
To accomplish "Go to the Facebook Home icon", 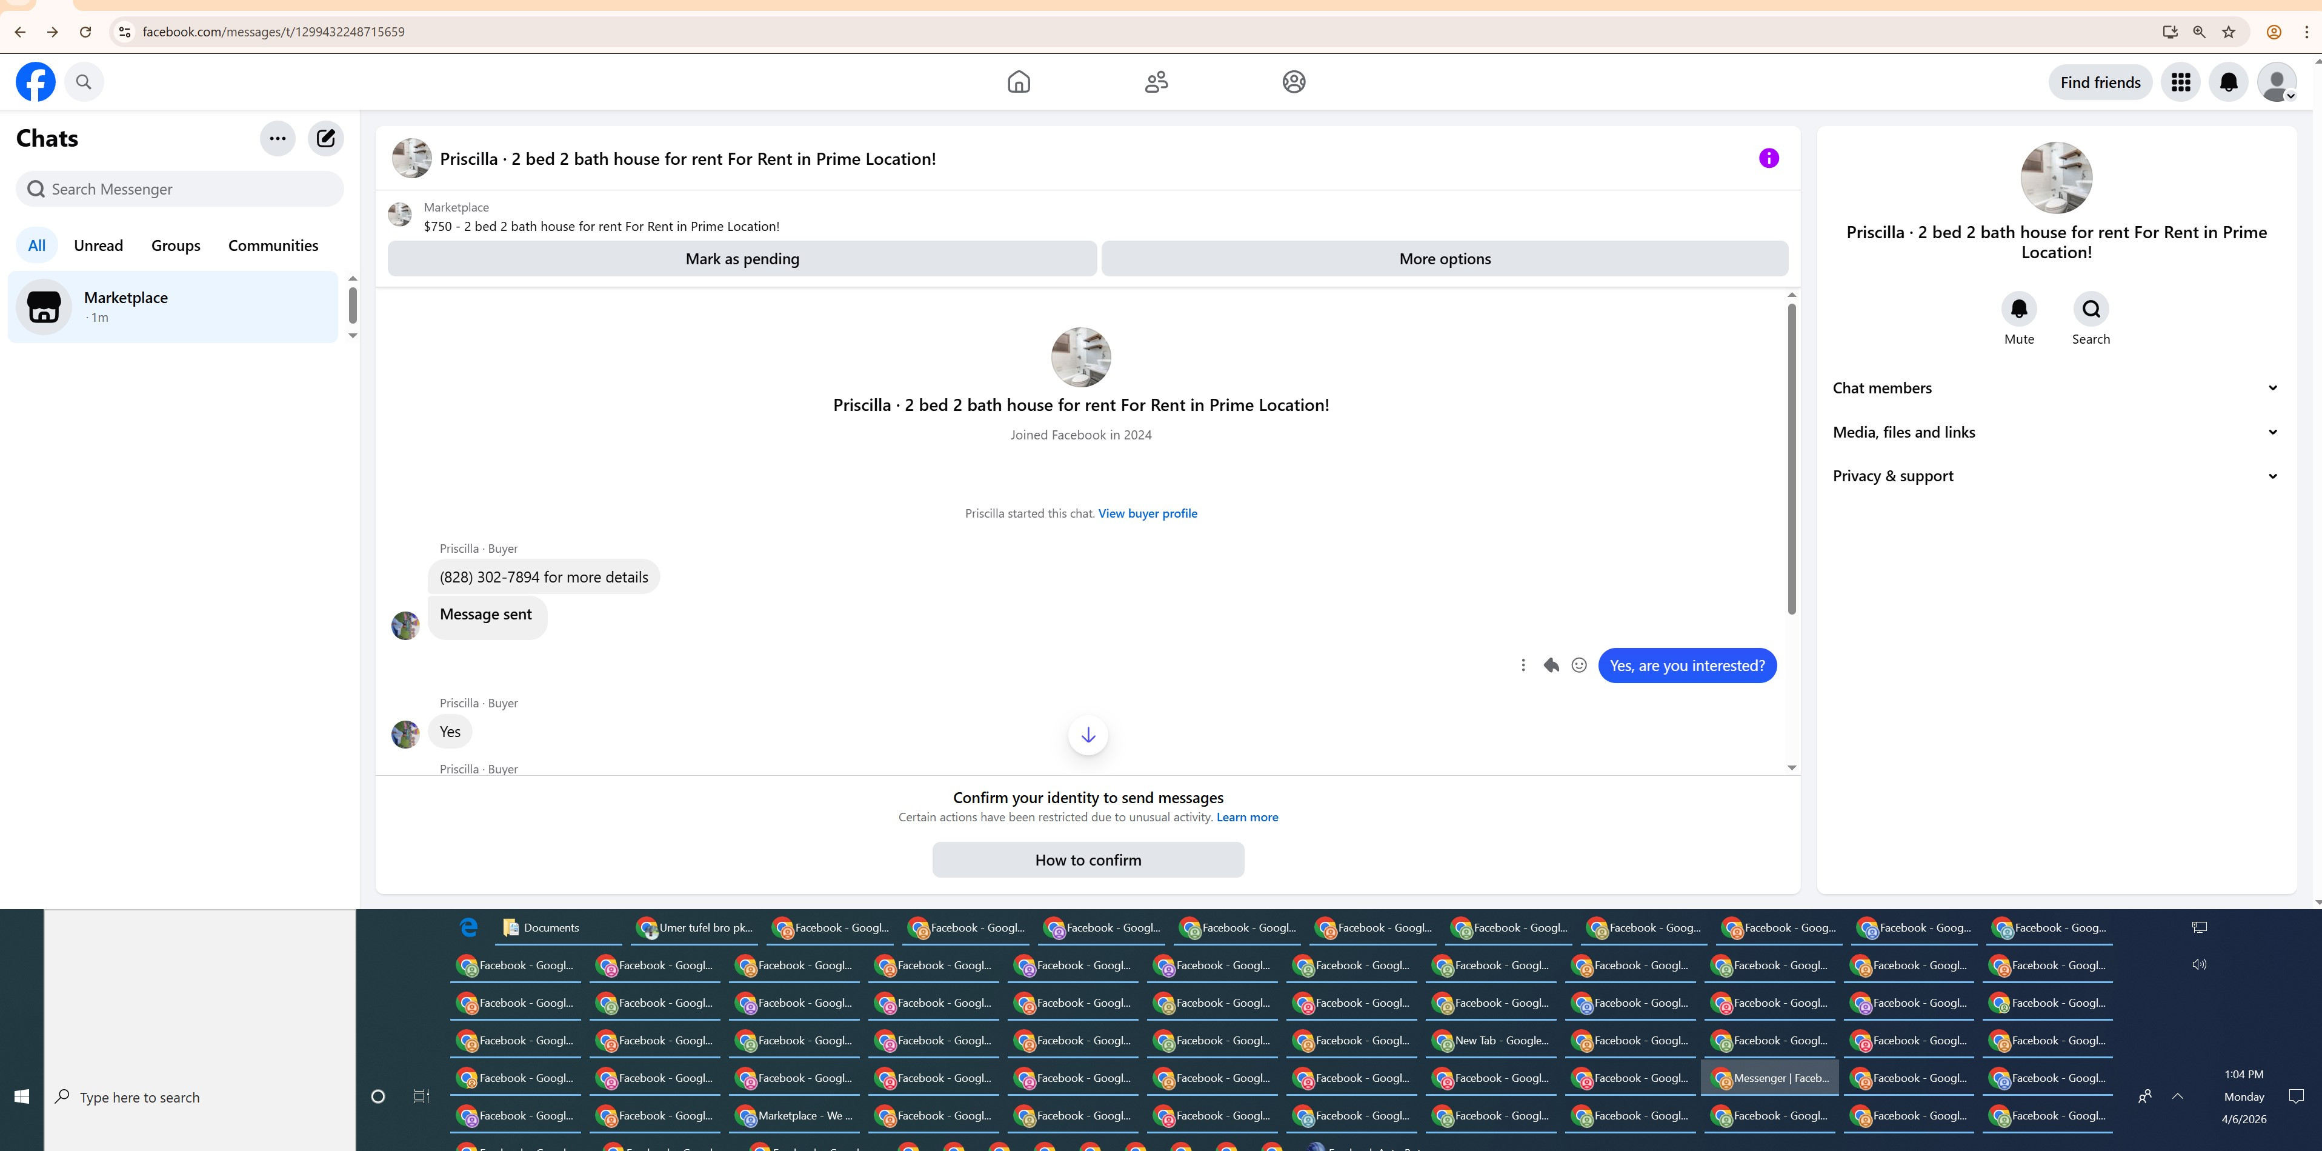I will (x=1019, y=82).
